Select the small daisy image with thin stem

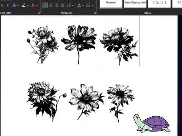click(121, 103)
